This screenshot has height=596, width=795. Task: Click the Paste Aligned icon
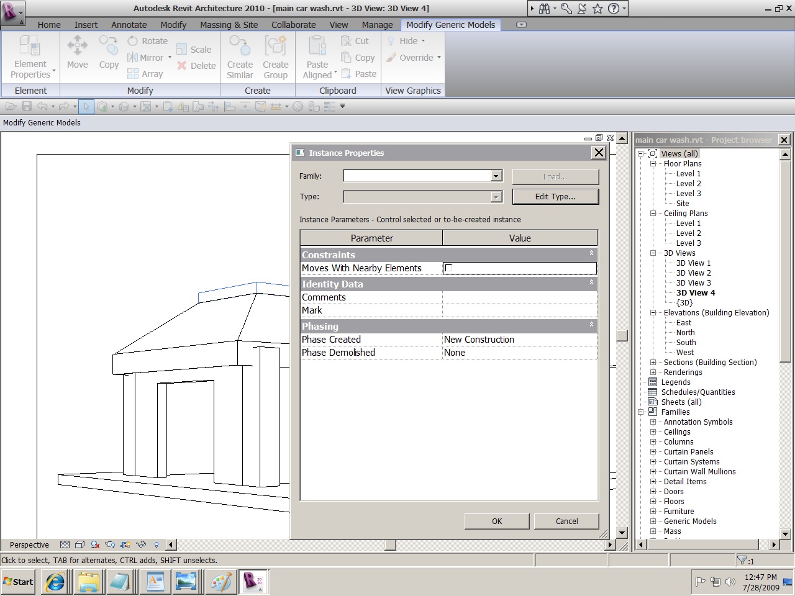coord(317,47)
